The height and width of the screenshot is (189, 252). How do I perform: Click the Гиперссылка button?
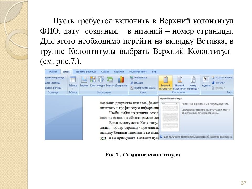coord(139,78)
